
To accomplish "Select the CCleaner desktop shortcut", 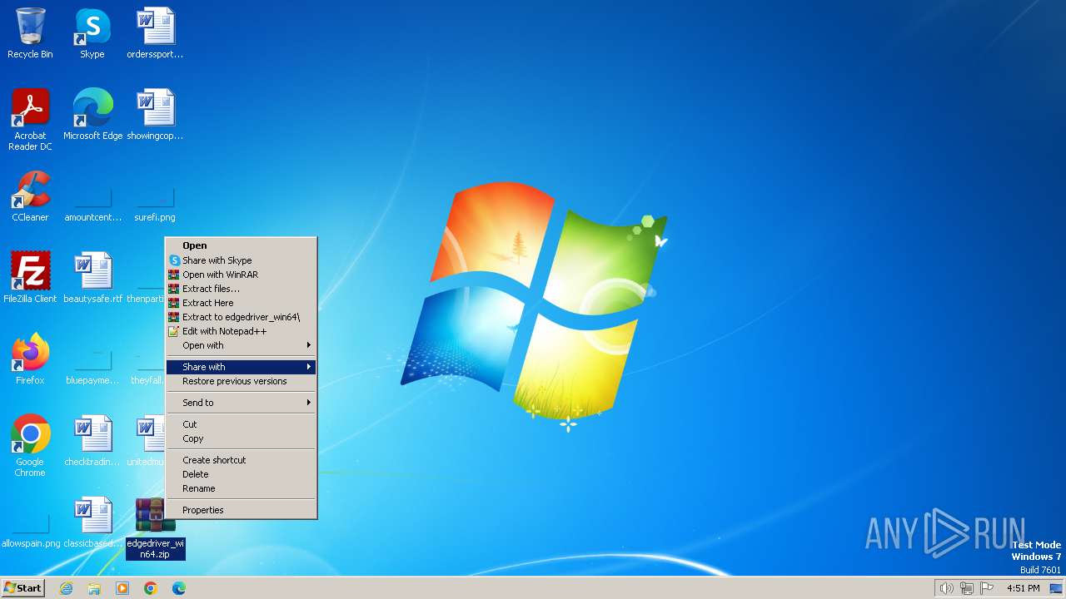I will [30, 196].
